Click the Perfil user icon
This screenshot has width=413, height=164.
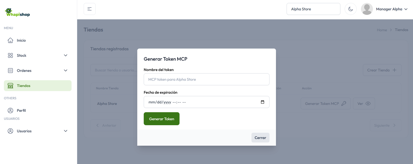tap(10, 111)
